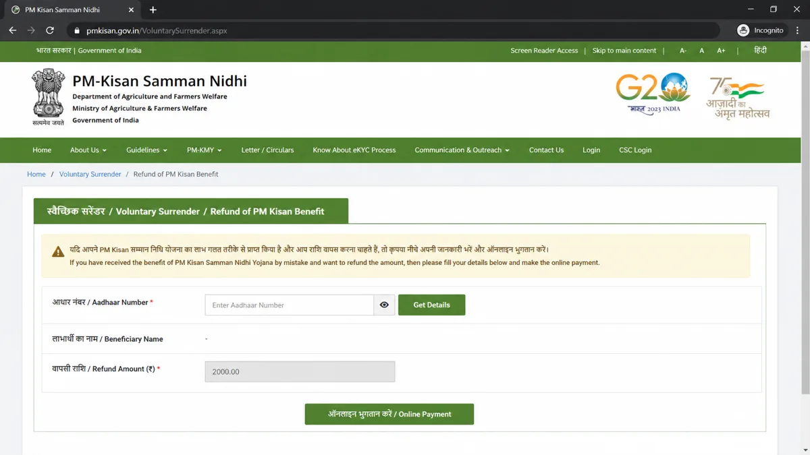Screen dimensions: 810x455
Task: Click Home breadcrumb link
Action: pyautogui.click(x=36, y=174)
